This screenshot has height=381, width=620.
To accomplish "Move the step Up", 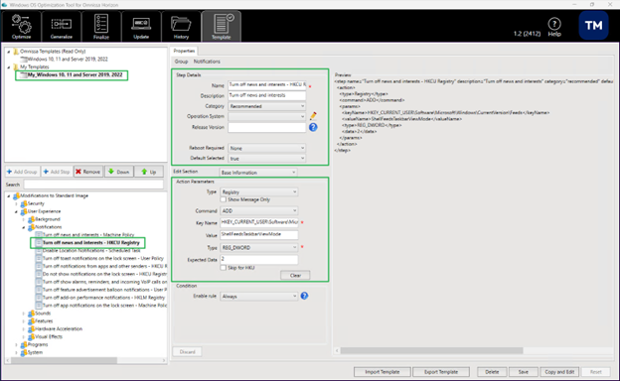I will [x=149, y=172].
